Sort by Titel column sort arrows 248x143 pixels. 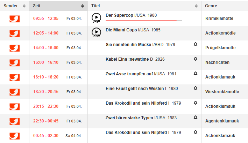[x=196, y=6]
